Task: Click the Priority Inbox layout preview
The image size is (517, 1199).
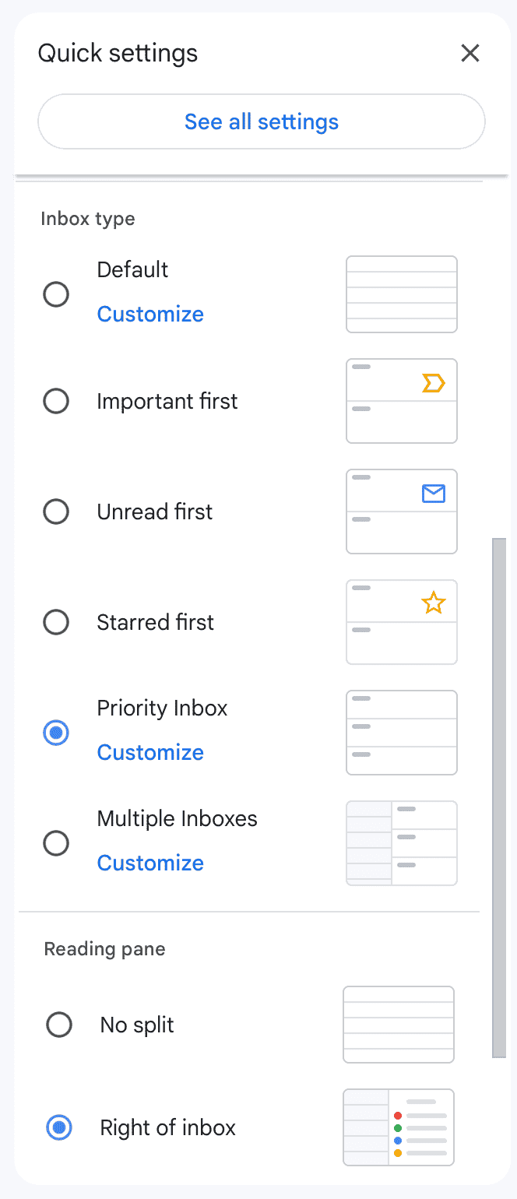Action: [x=401, y=732]
